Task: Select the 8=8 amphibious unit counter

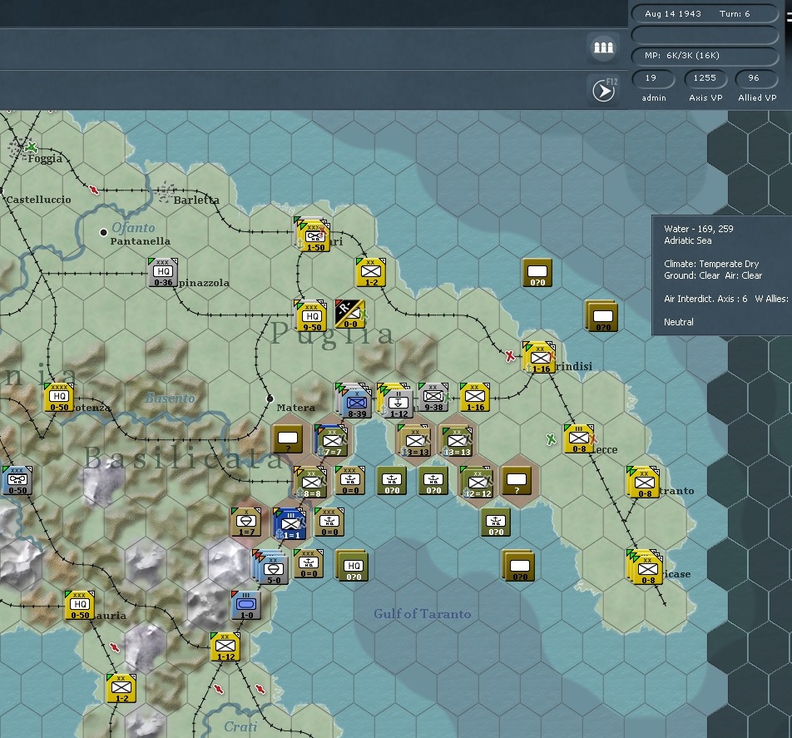Action: pyautogui.click(x=311, y=483)
